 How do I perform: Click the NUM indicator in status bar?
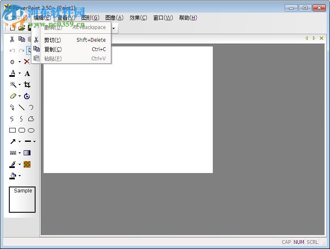pos(299,242)
